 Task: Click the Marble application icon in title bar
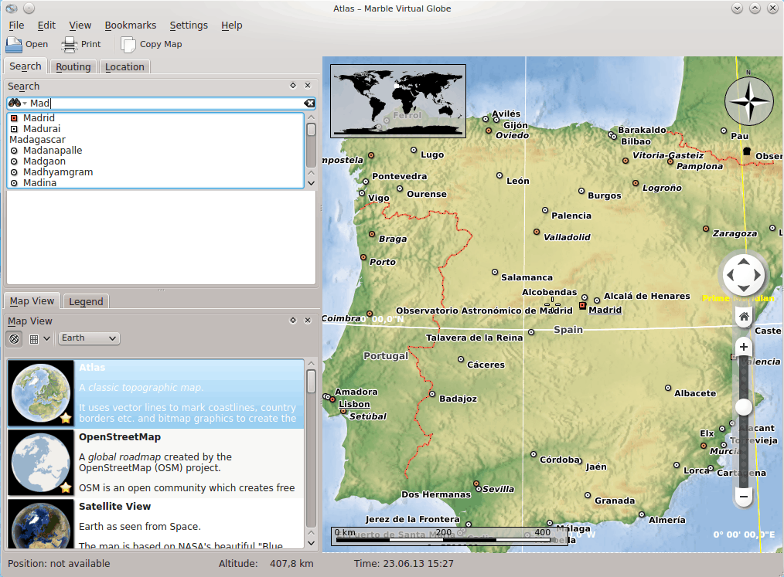pos(12,8)
